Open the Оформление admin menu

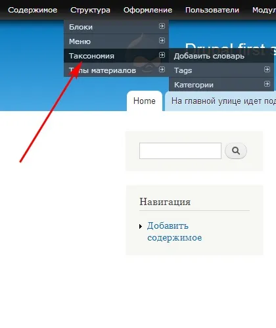pyautogui.click(x=148, y=10)
